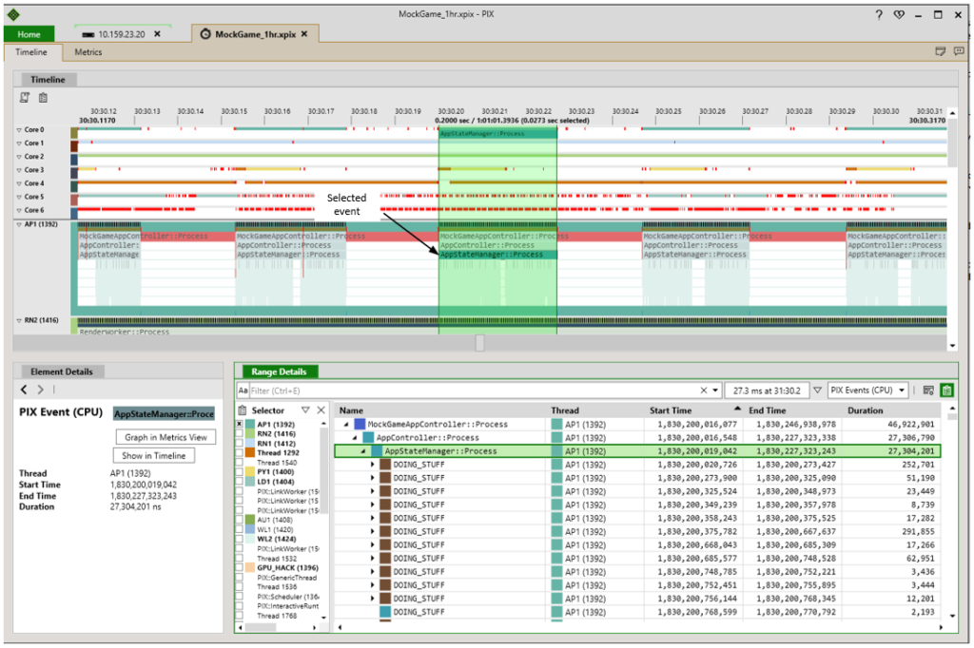The height and width of the screenshot is (648, 974).
Task: Click the column options icon beside the export icon
Action: (x=929, y=390)
